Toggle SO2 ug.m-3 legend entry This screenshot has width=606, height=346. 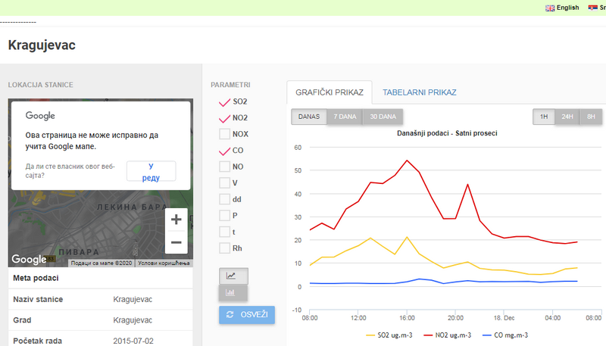coord(389,335)
